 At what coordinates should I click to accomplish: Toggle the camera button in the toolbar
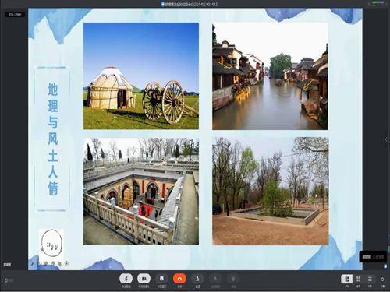pyautogui.click(x=144, y=279)
